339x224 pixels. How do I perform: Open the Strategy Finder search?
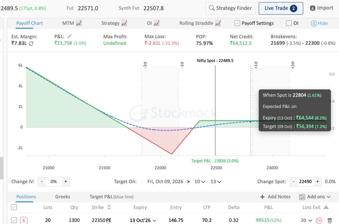tap(230, 8)
